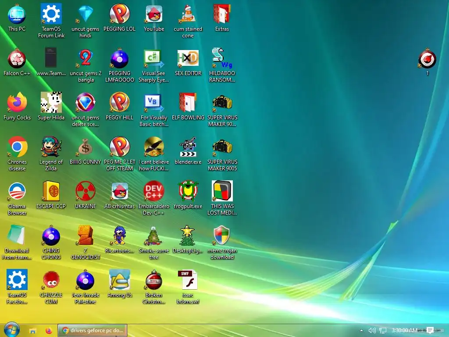Screen dimensions: 449x337
Task: Open the This PC desktop icon
Action: (x=17, y=14)
